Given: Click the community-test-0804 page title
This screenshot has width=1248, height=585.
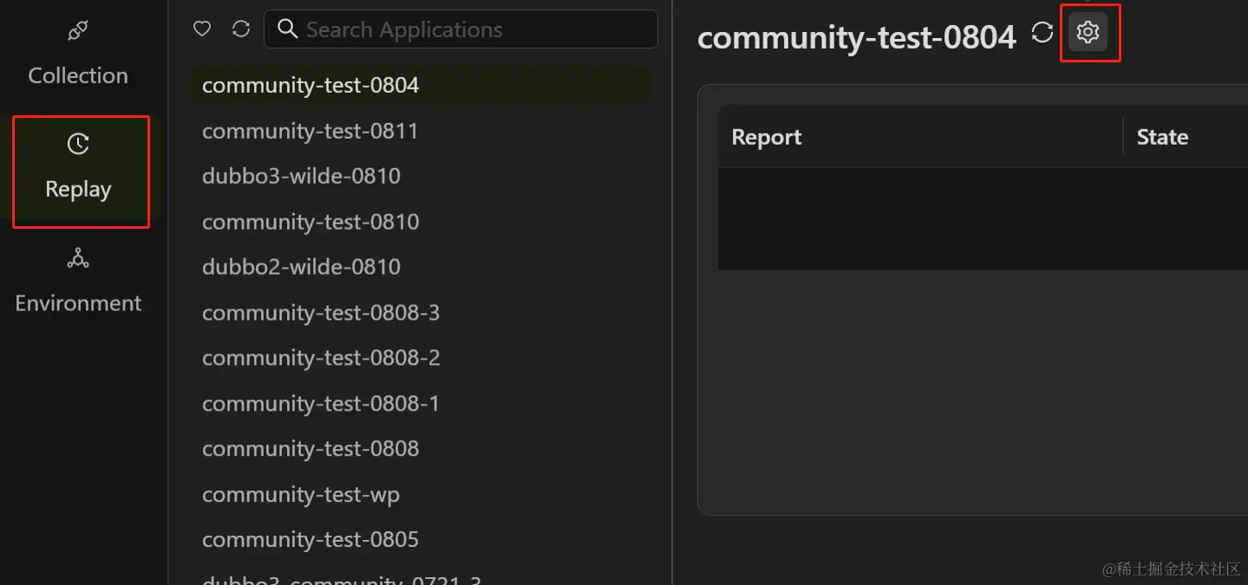Looking at the screenshot, I should tap(856, 37).
